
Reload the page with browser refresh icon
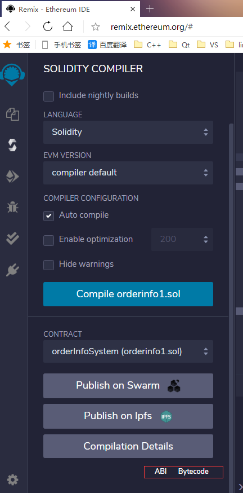click(48, 27)
